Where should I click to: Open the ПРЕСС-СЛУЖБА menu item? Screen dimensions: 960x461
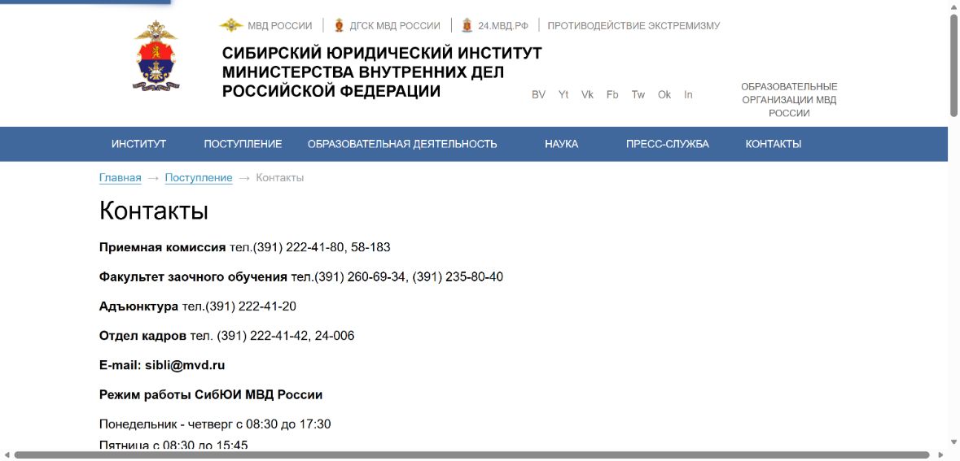point(668,144)
